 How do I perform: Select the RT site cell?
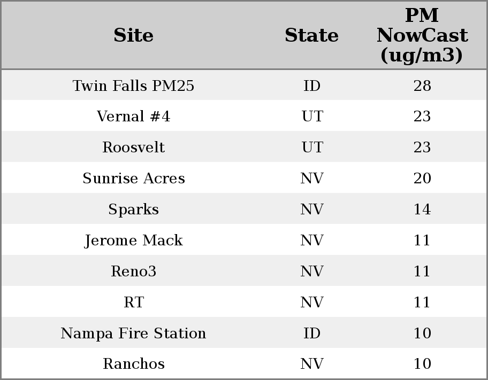click(134, 303)
